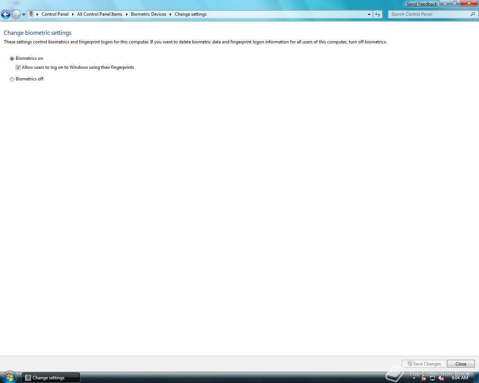Screen dimensions: 479x383
Task: Show hidden tray icons arrow
Action: click(414, 378)
